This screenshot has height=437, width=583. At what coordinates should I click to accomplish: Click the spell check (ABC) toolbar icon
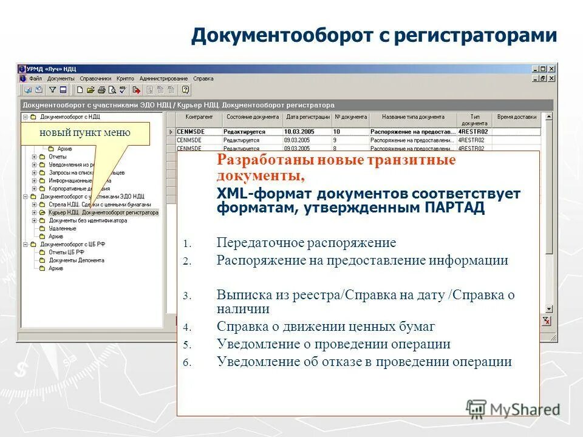[122, 89]
